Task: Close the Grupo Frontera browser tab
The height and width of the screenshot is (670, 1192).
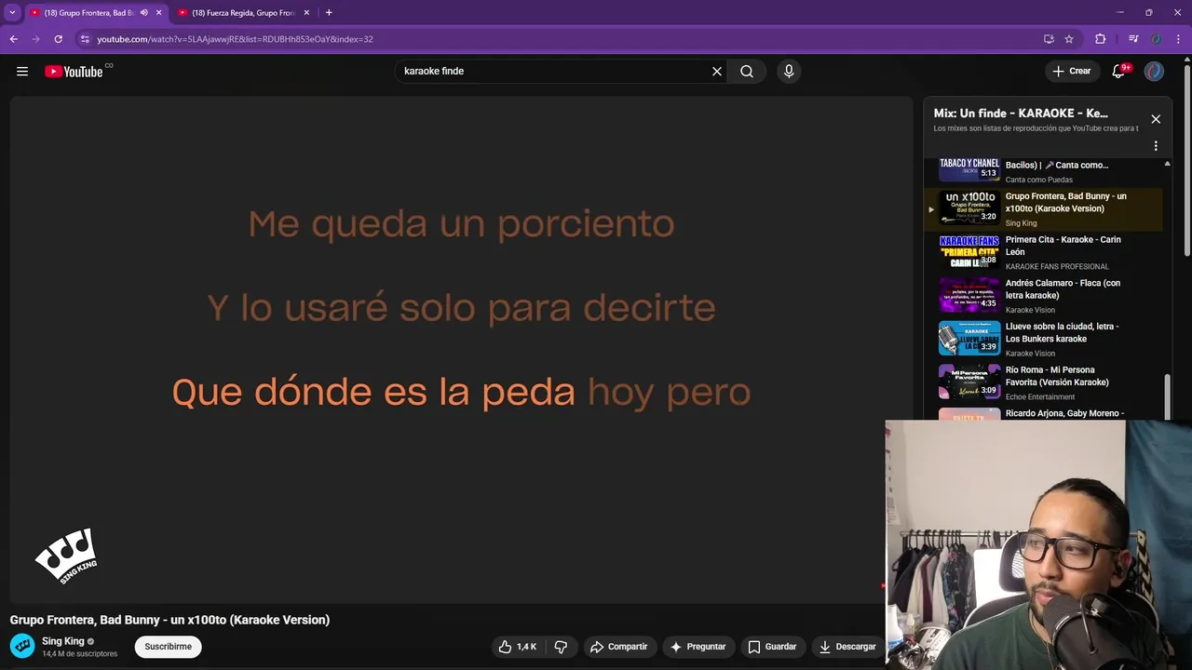Action: (x=159, y=13)
